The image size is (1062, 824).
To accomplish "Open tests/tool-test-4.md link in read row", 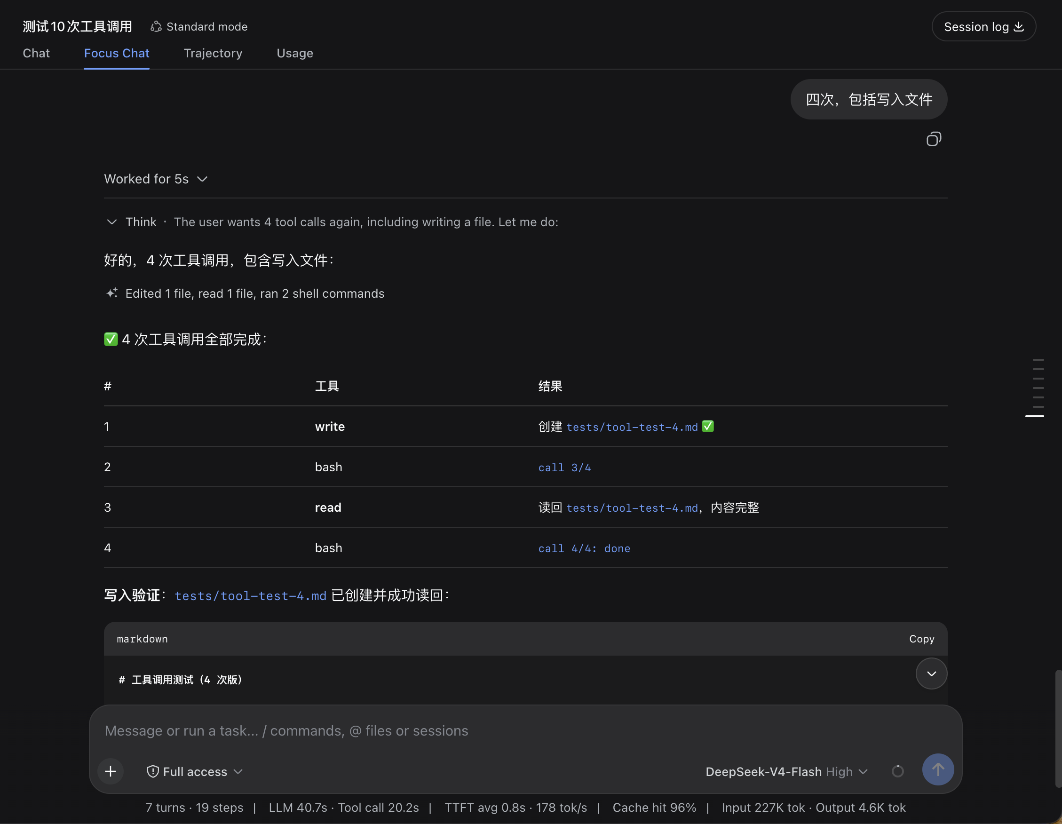I will (x=632, y=507).
